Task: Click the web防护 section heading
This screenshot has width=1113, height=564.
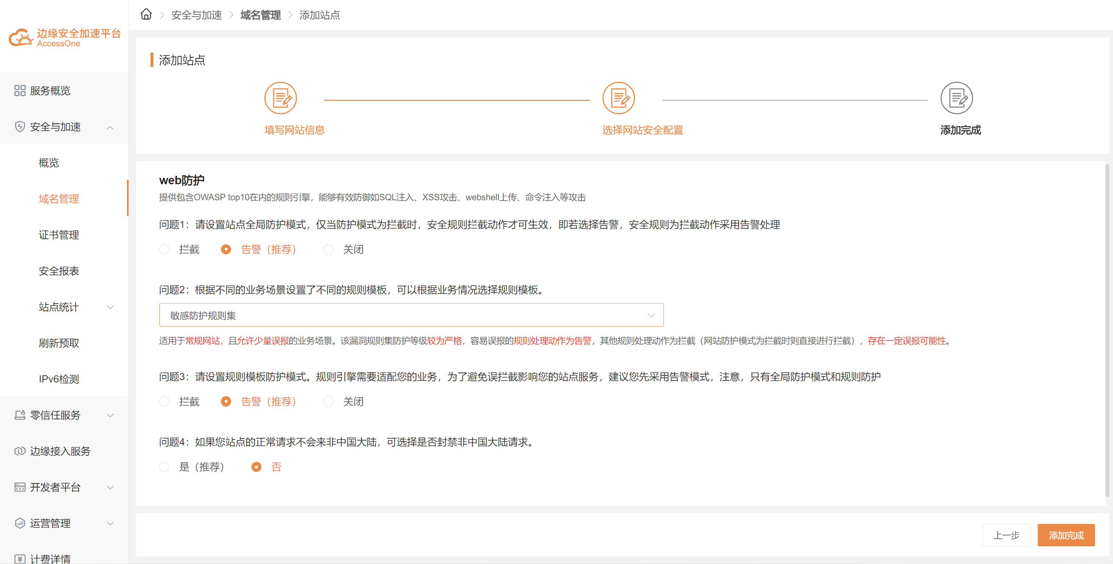Action: coord(181,180)
